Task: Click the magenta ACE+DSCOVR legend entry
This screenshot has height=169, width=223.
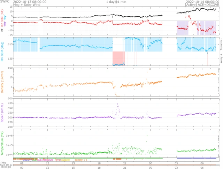Action: (x=45, y=160)
